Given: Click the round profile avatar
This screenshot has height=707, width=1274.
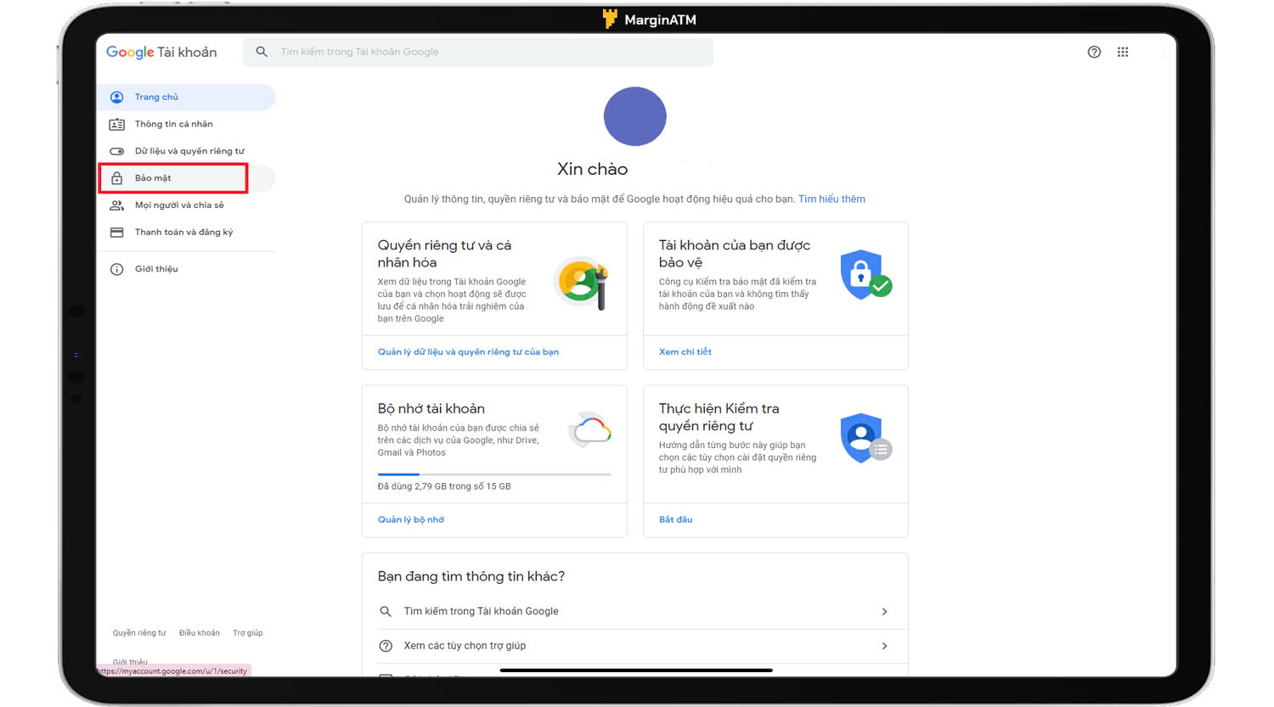Looking at the screenshot, I should click(x=635, y=116).
